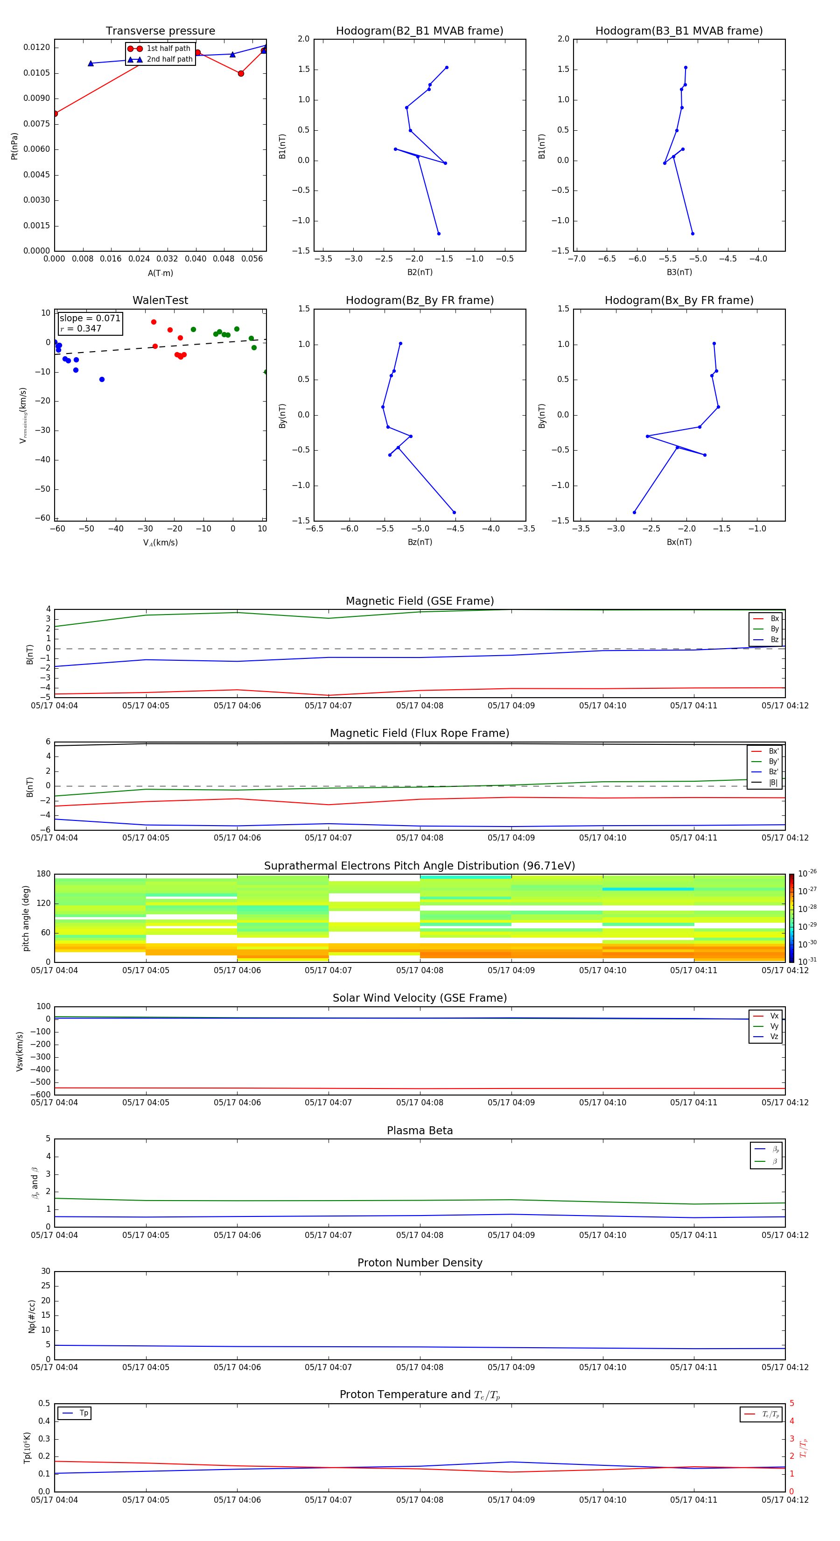The height and width of the screenshot is (1541, 840).
Task: Click topmost data point in B3_B1 hodogram
Action: click(x=685, y=68)
